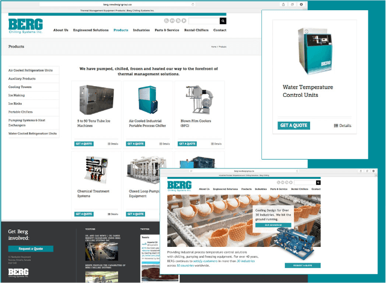Click the search magnifier button in homepage window
Screen dimensions: 386x283
[319, 182]
